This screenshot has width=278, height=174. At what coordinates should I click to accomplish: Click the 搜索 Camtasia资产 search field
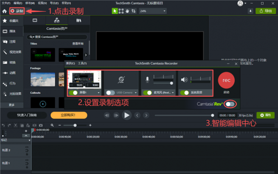coord(57,37)
